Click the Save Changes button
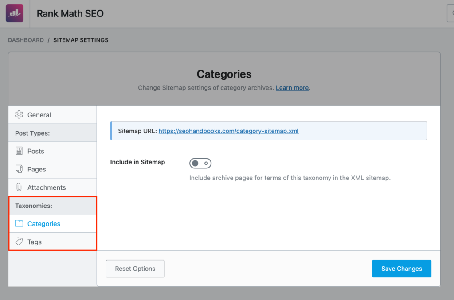The height and width of the screenshot is (300, 454). click(402, 269)
